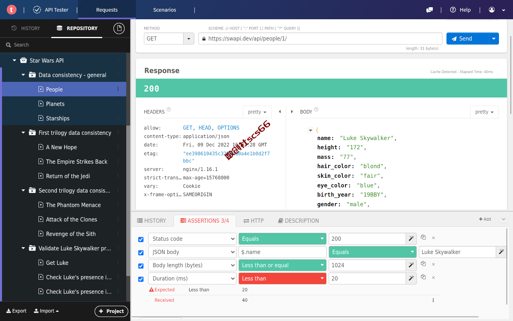Viewport: 513px width, 321px height.
Task: Open more options for Received row
Action: (433, 300)
